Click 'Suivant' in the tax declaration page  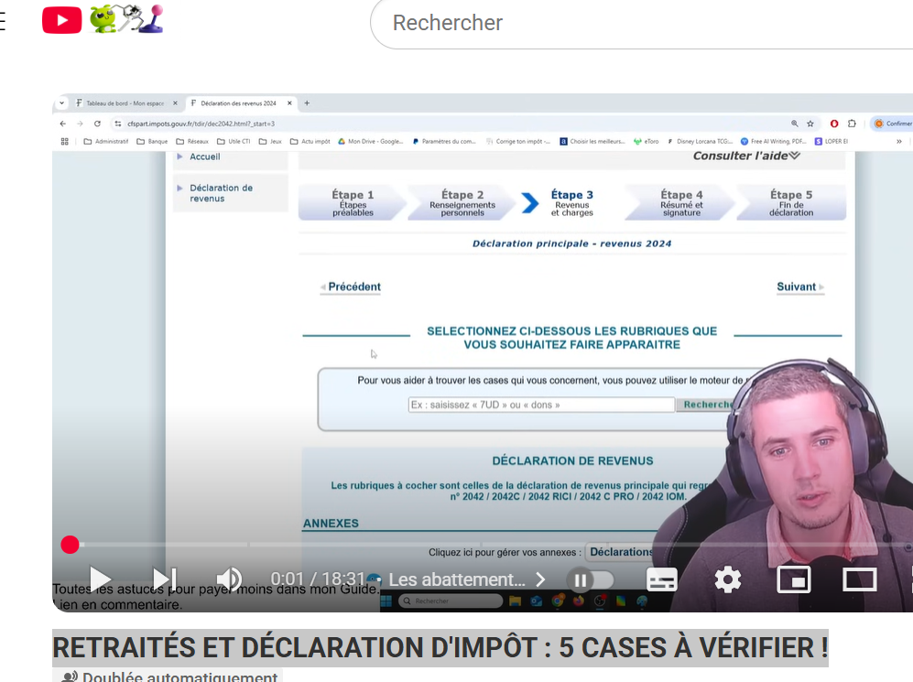click(799, 287)
